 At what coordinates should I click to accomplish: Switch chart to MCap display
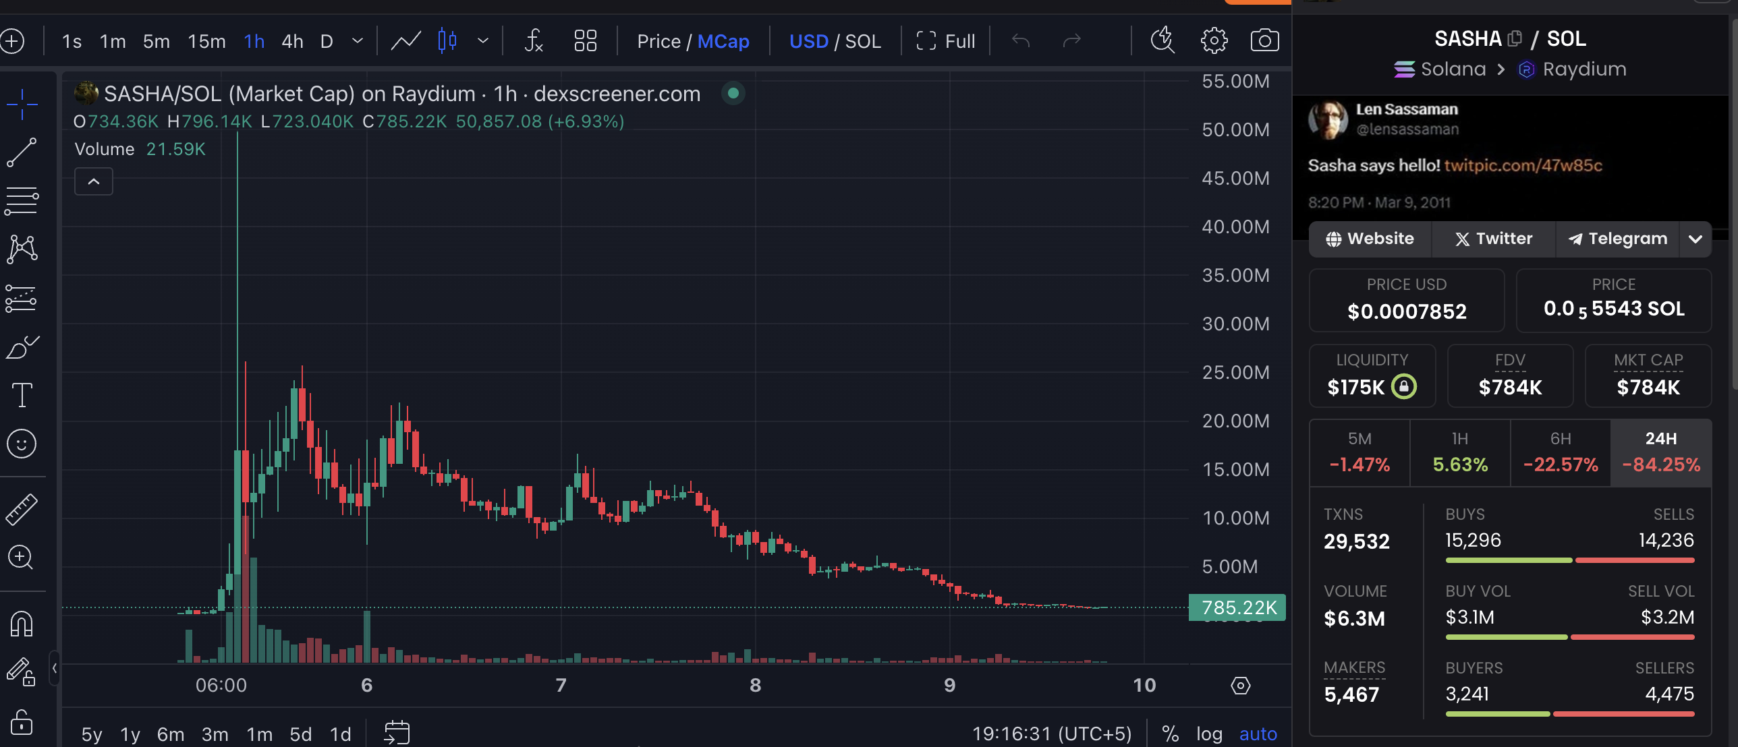(723, 41)
